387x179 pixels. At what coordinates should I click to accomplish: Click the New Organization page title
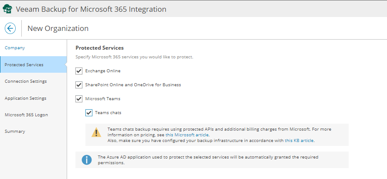(58, 28)
